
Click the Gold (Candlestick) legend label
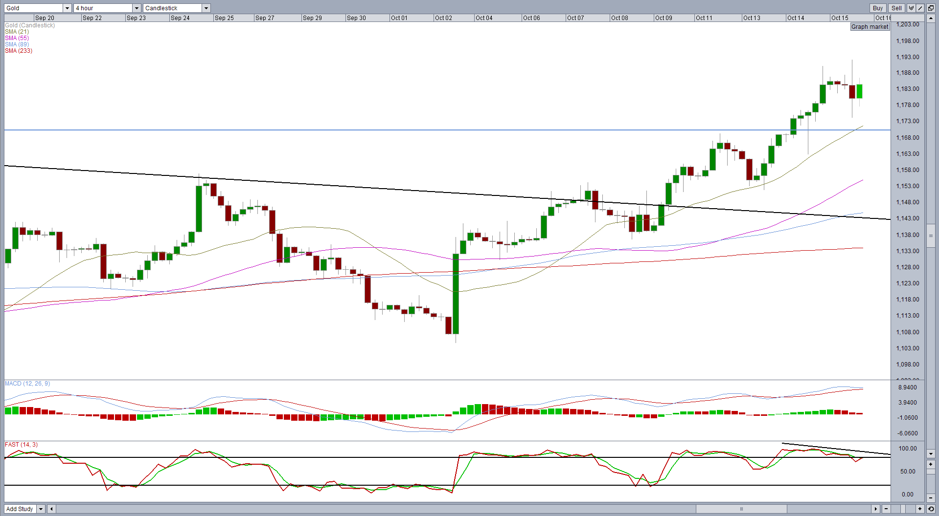pos(30,25)
